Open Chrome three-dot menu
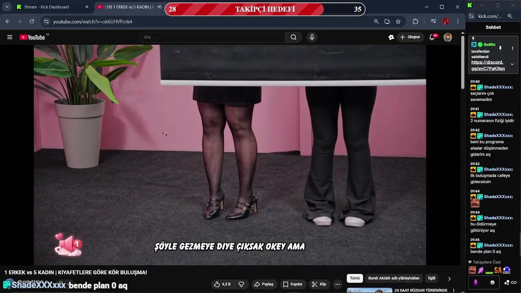 [458, 22]
